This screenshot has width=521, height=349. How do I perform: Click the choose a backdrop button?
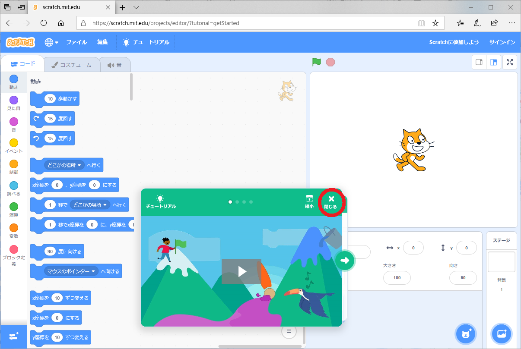[502, 333]
